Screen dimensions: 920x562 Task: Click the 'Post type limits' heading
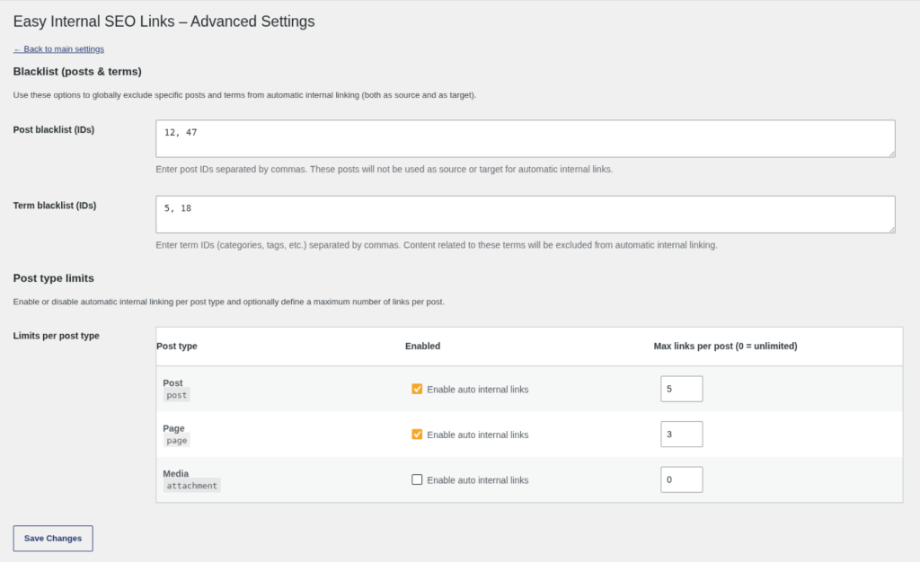click(53, 278)
